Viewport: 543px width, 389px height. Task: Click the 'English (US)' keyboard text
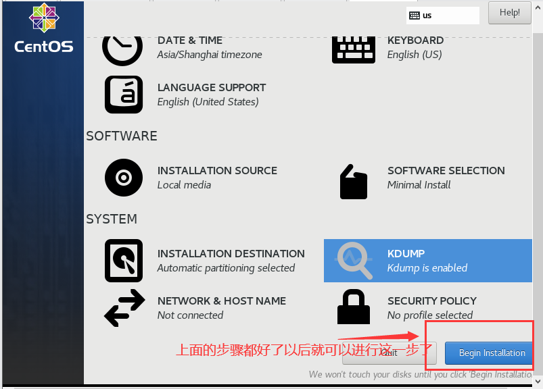tap(414, 55)
